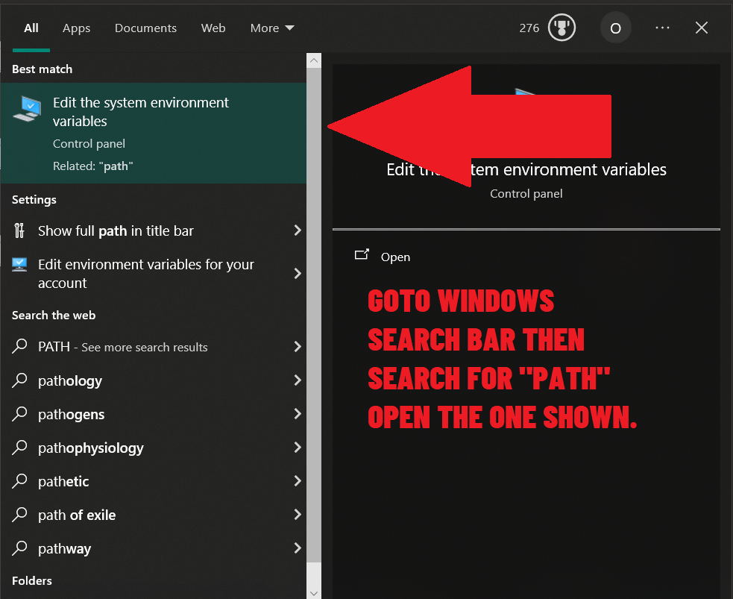
Task: Click the magnifier icon next to pathology
Action: click(x=20, y=380)
